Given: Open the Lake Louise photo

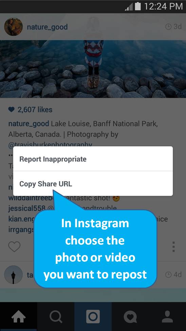Looking at the screenshot, I should pos(93,69).
